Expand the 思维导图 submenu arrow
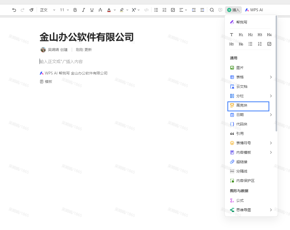Viewport: 290px width, 230px height. pos(271,210)
